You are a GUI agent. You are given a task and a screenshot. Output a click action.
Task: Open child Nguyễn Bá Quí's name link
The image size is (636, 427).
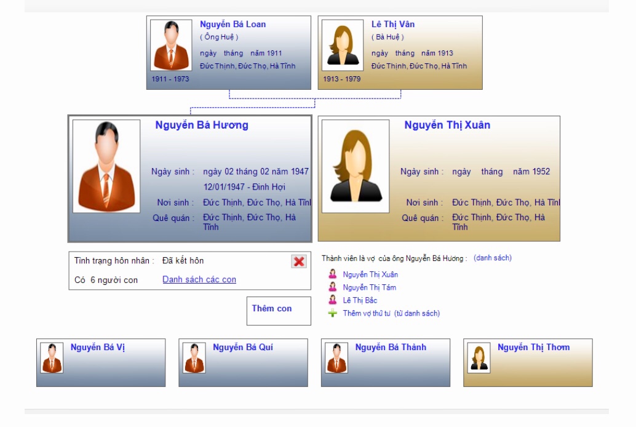coord(243,348)
